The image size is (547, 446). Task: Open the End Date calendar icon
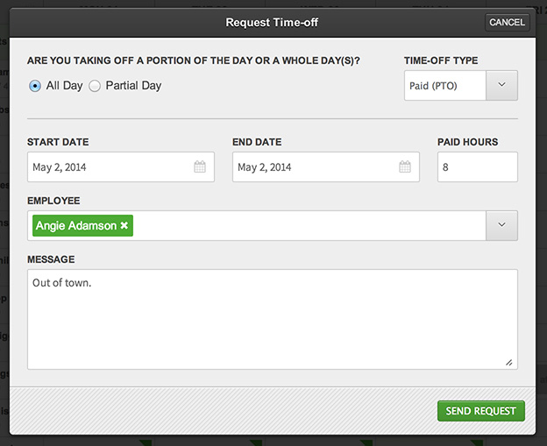pyautogui.click(x=405, y=166)
